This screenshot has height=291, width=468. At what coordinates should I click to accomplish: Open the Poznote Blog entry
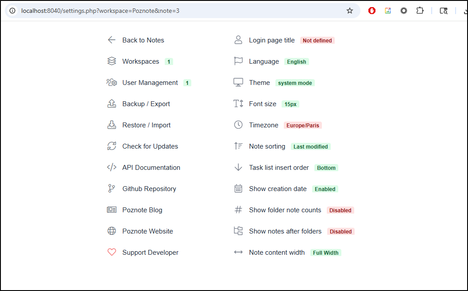142,210
